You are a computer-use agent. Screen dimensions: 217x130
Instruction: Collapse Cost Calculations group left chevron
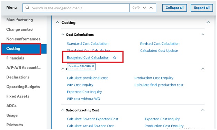tap(63, 35)
